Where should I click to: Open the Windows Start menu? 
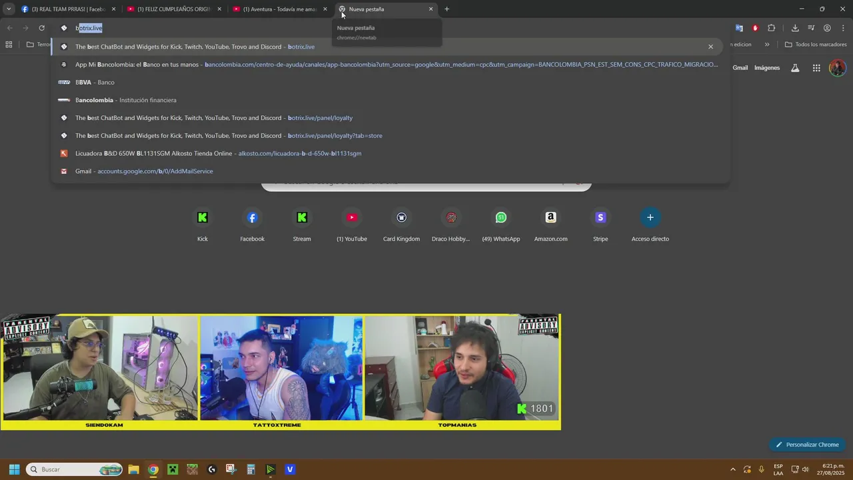[x=14, y=469]
